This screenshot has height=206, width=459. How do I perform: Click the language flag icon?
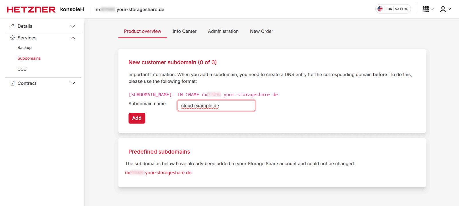coord(380,9)
